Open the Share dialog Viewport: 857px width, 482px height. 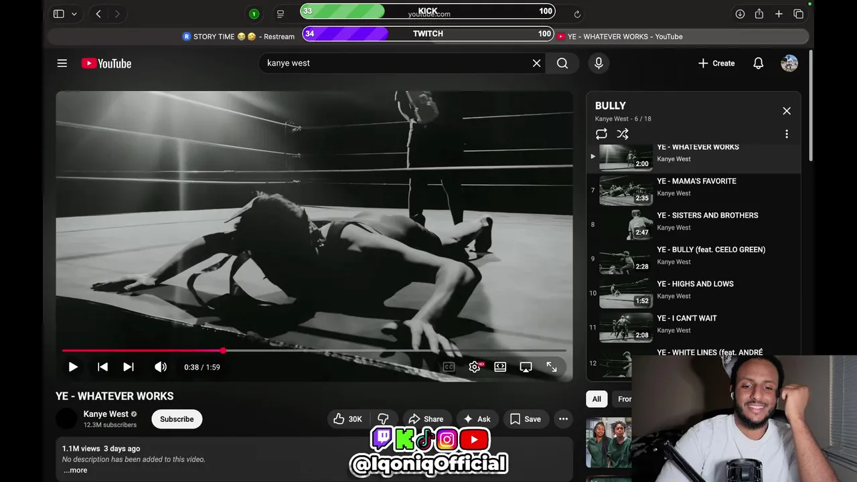426,419
